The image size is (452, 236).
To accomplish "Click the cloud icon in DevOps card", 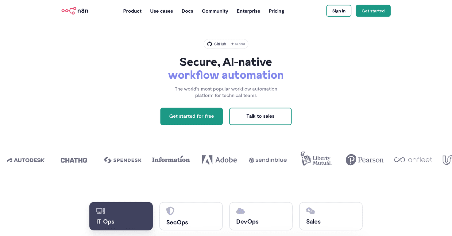I will point(241,211).
